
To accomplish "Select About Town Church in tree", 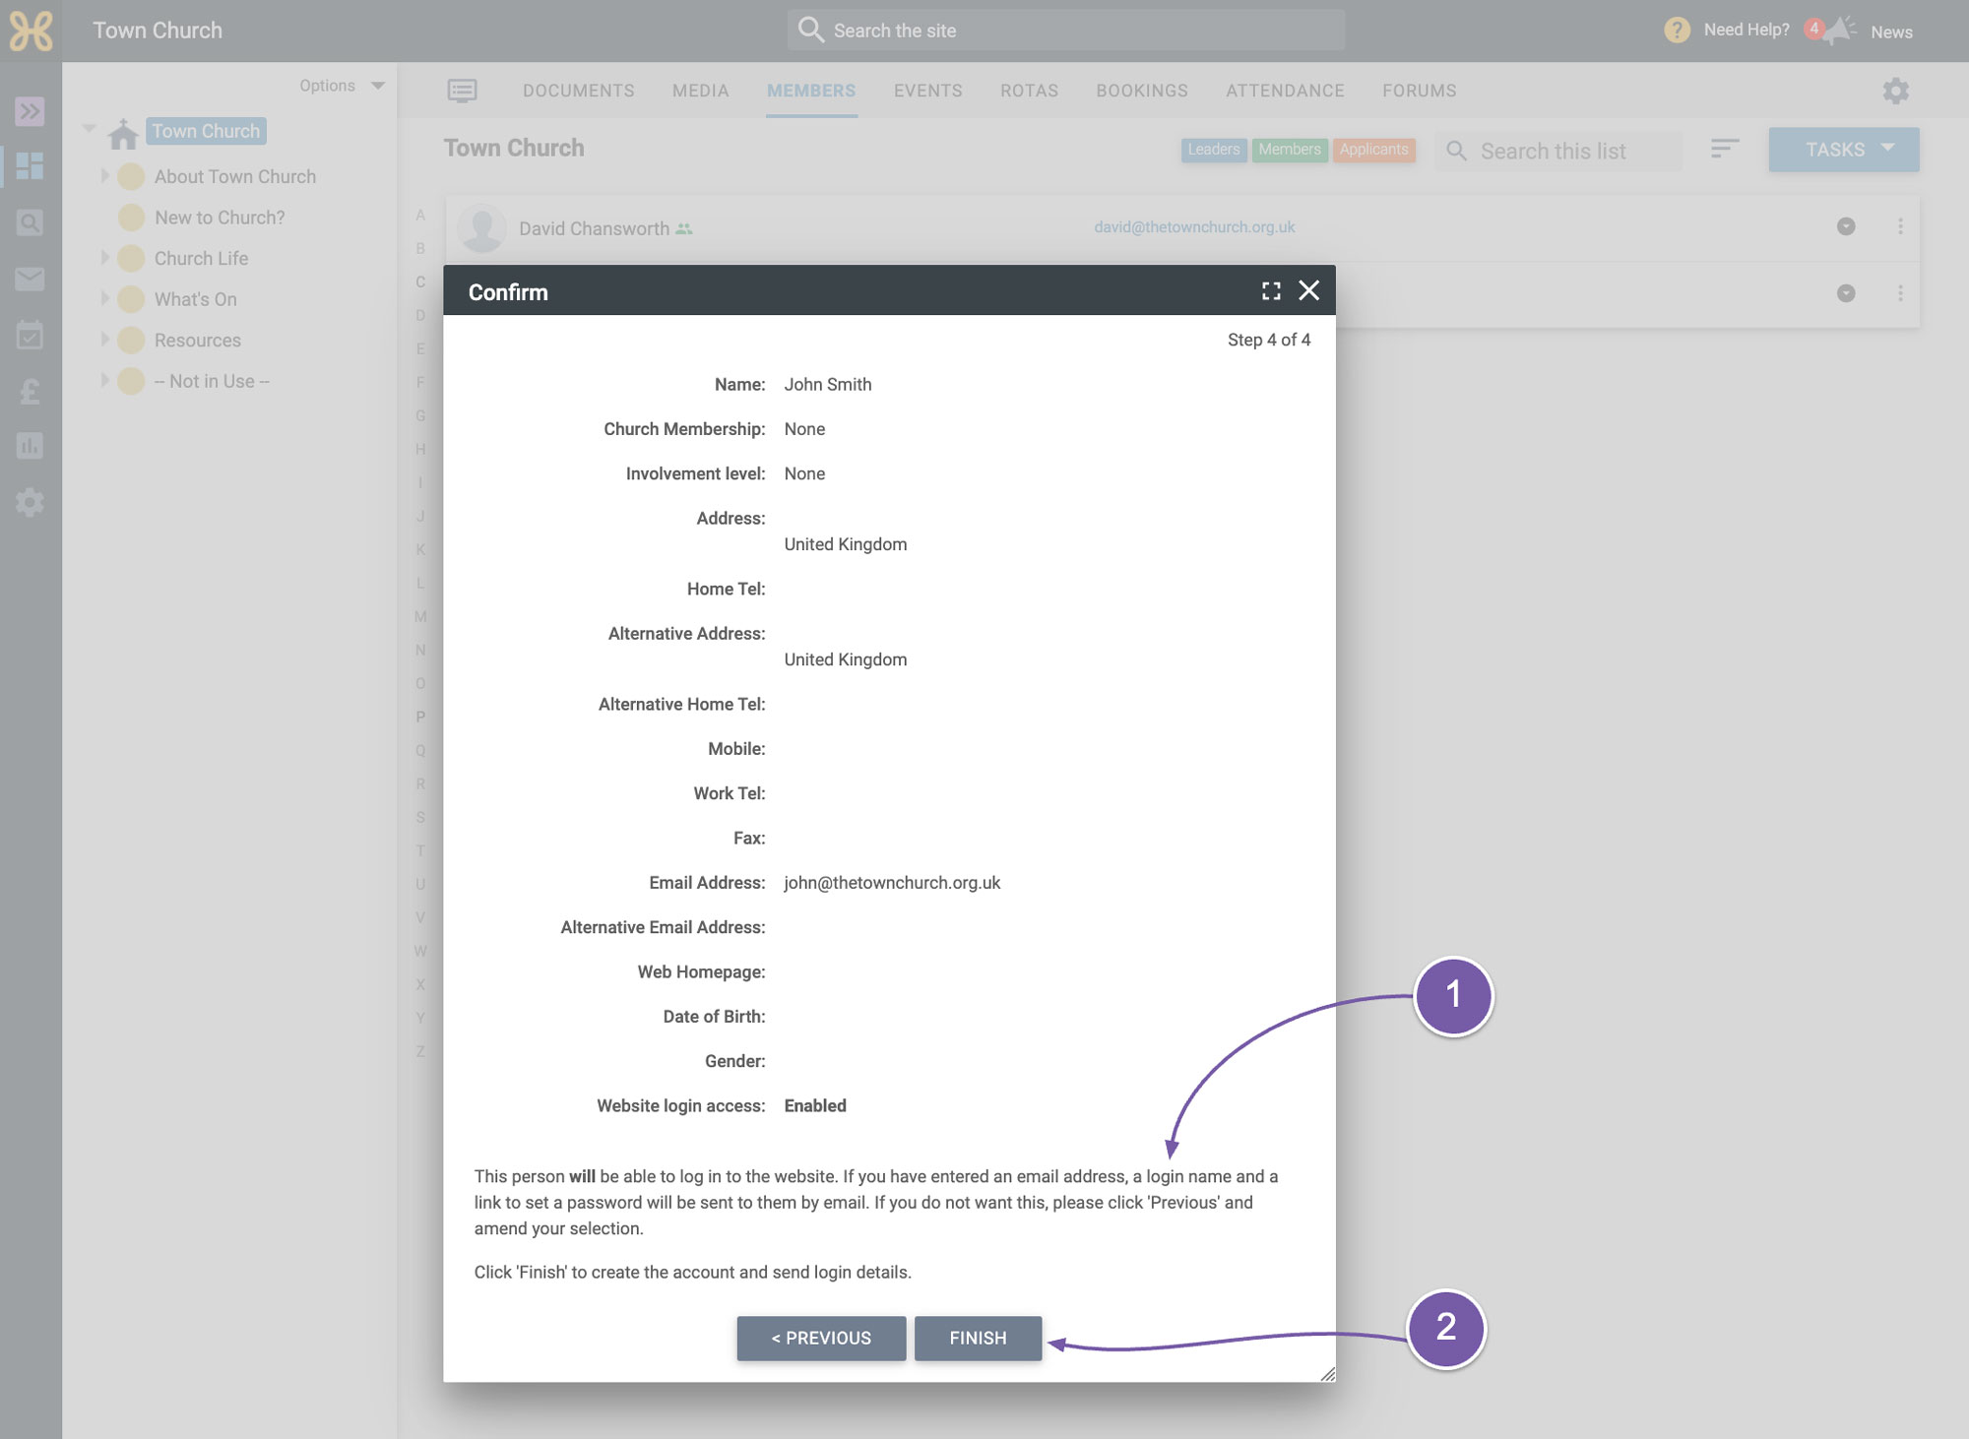I will (235, 176).
